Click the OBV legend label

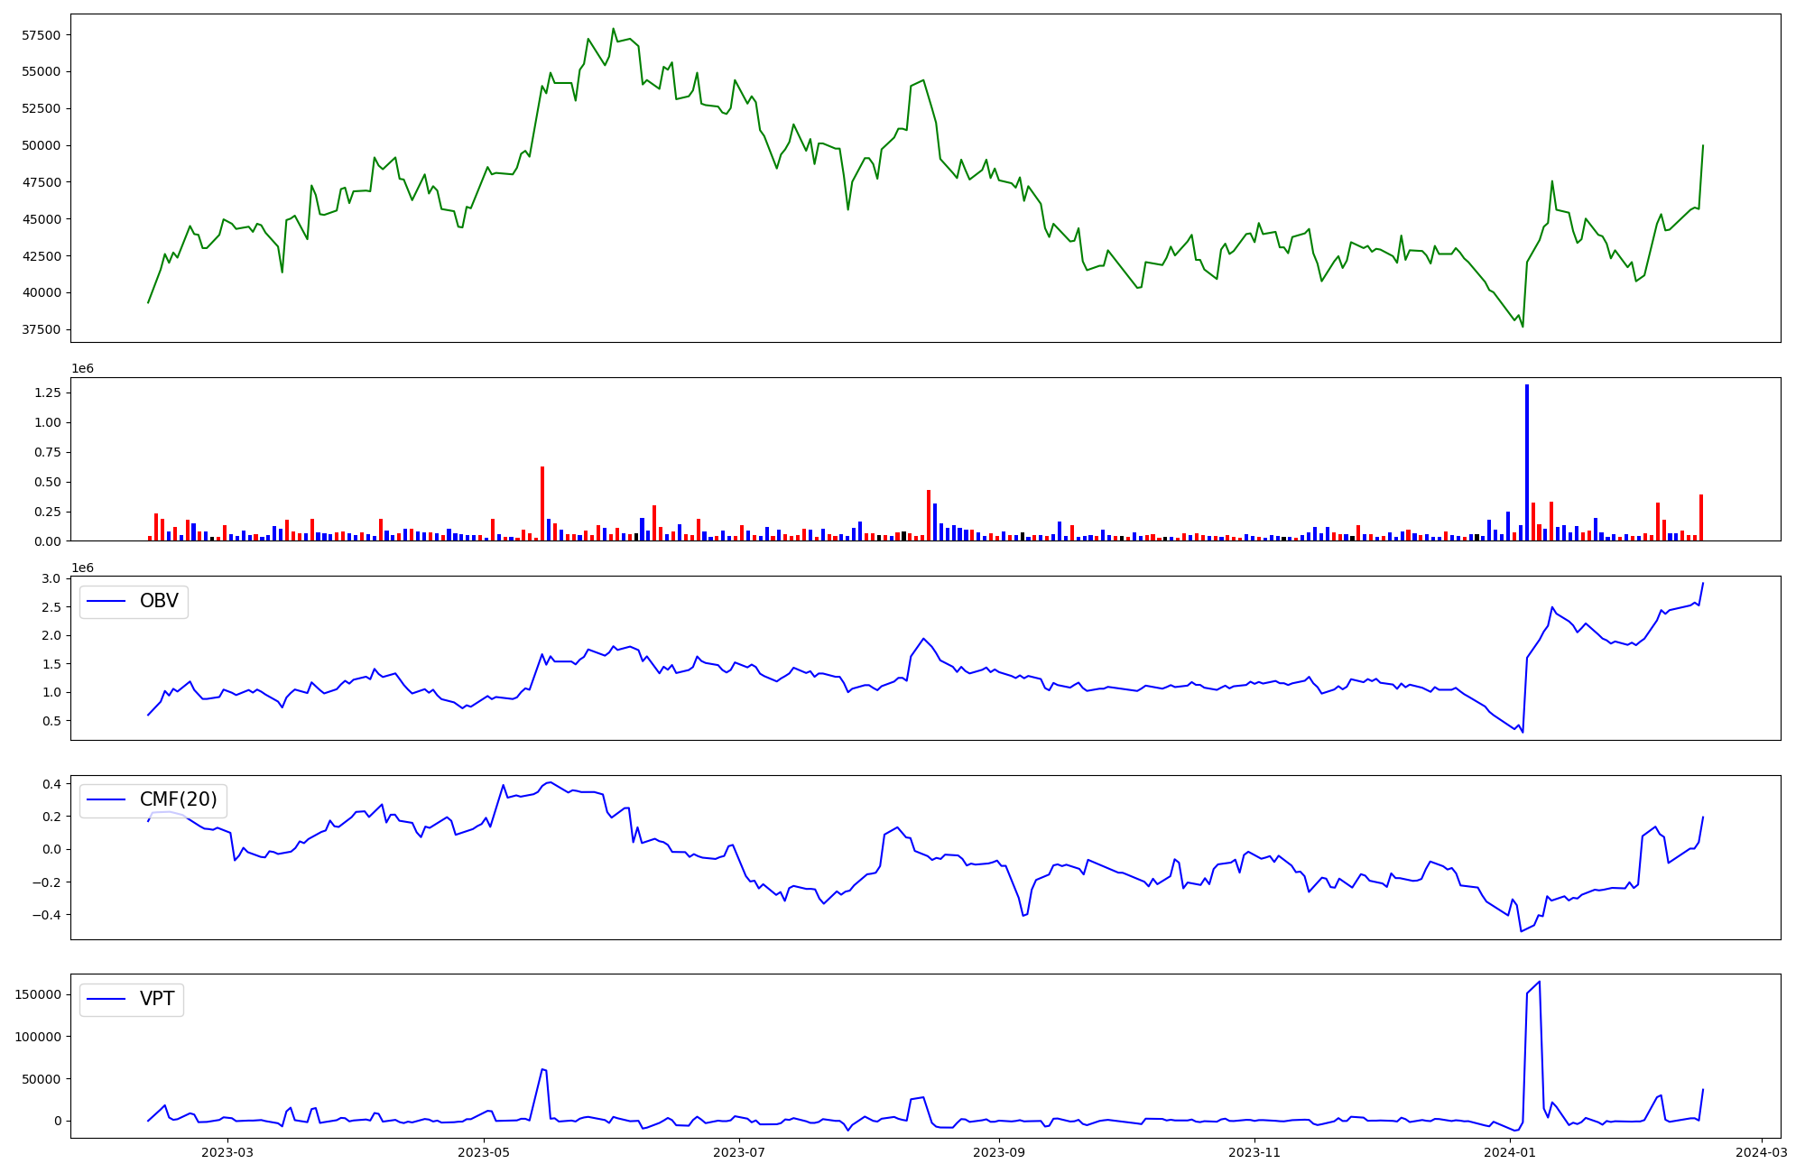(159, 601)
